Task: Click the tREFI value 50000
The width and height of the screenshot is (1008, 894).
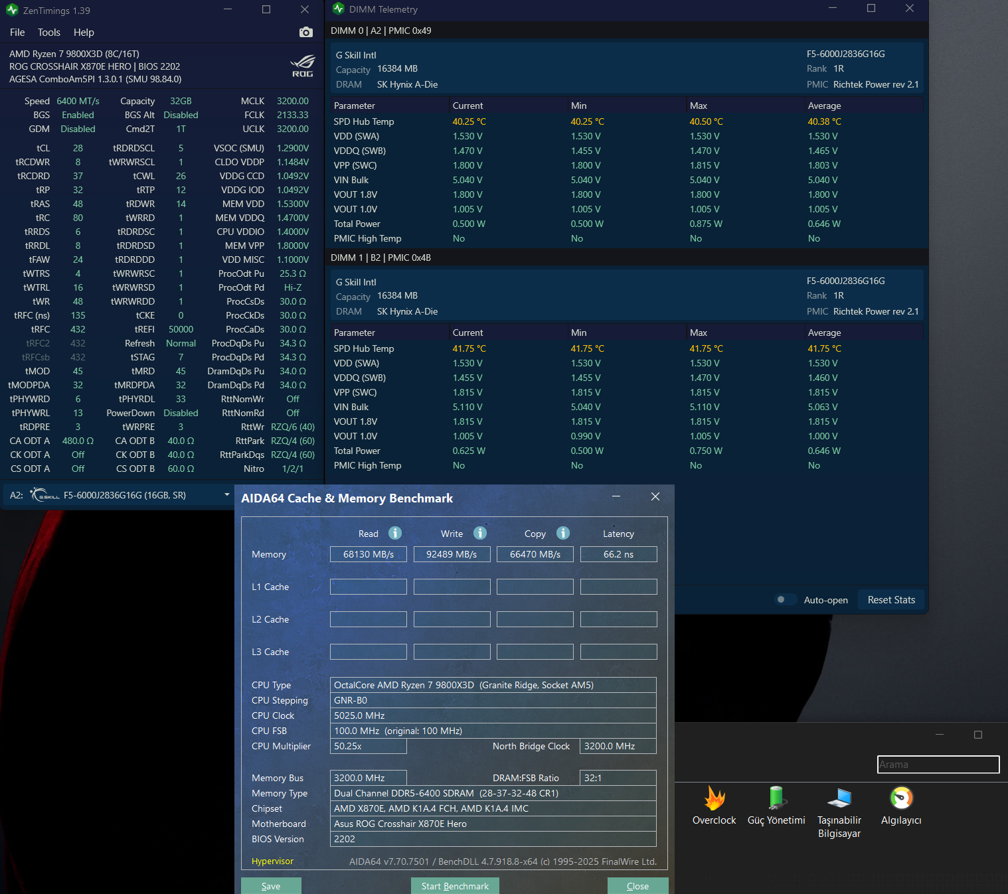Action: (181, 329)
